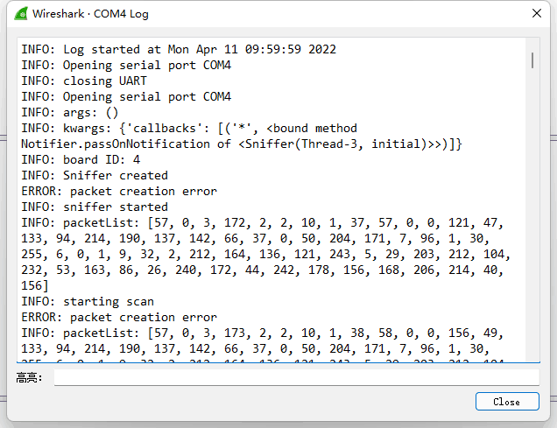This screenshot has width=557, height=428.
Task: Click the 'Sniffer created' log line
Action: [95, 175]
